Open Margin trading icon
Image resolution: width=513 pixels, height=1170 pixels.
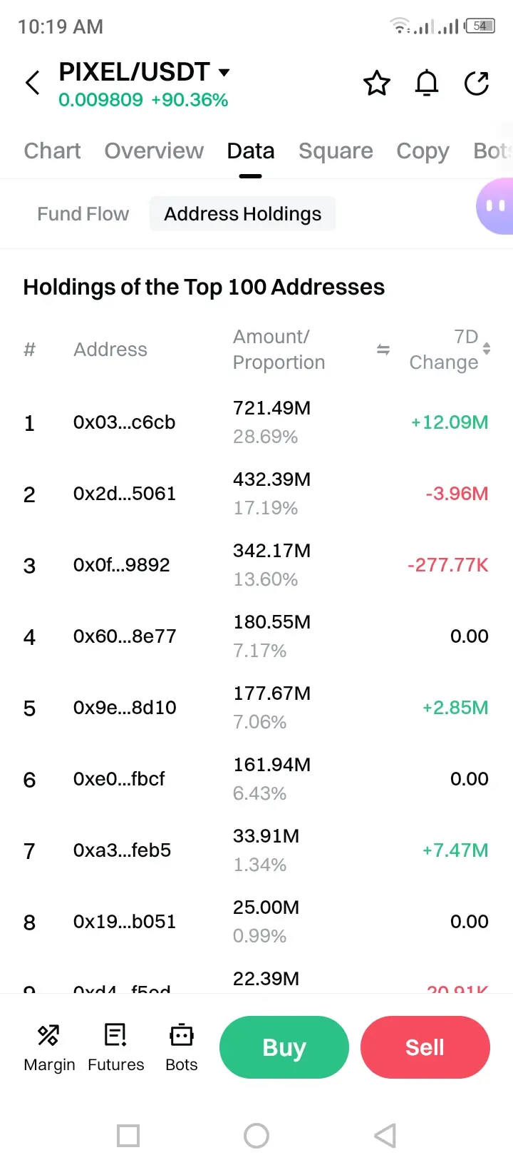(49, 1047)
